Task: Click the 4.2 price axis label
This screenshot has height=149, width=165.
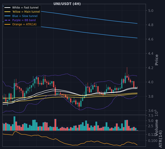Action: click(x=150, y=68)
